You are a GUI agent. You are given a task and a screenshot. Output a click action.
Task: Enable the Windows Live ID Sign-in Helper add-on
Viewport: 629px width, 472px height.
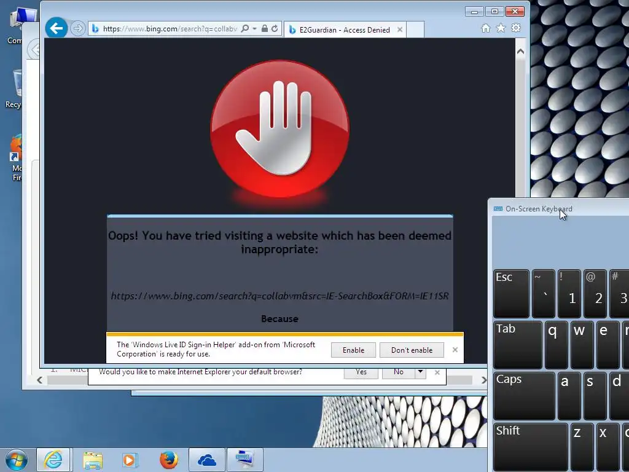(353, 350)
